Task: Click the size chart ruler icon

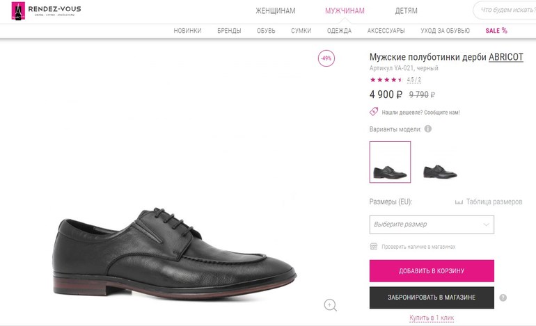Action: [x=459, y=202]
